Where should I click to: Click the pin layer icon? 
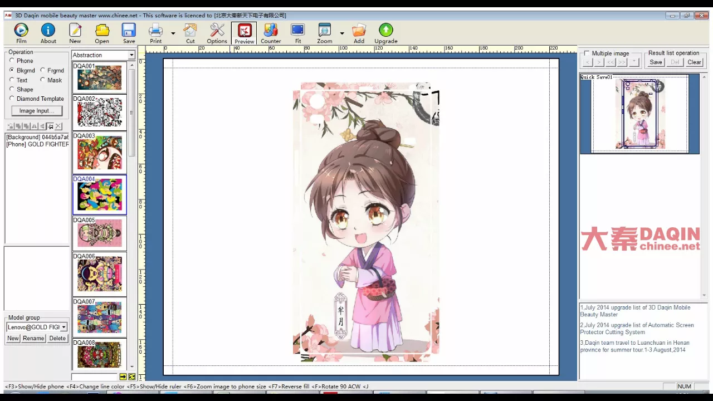(x=50, y=126)
